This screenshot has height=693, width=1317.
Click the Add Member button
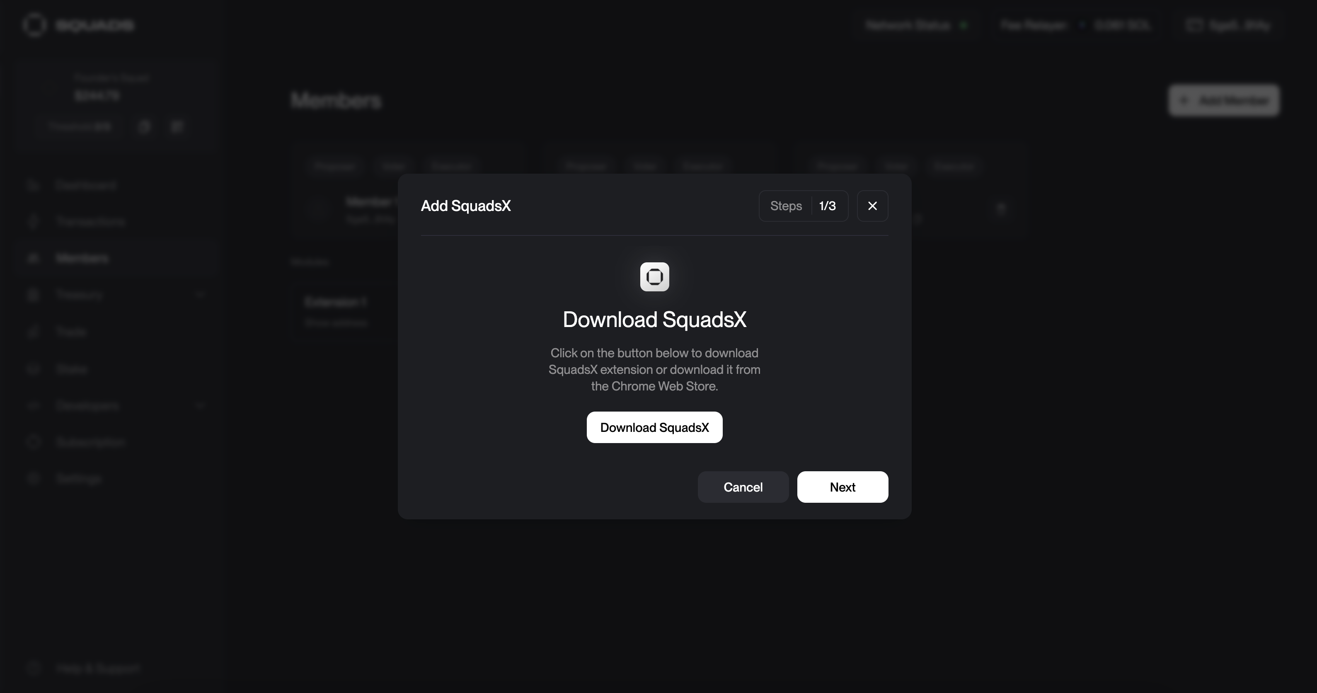pos(1223,100)
